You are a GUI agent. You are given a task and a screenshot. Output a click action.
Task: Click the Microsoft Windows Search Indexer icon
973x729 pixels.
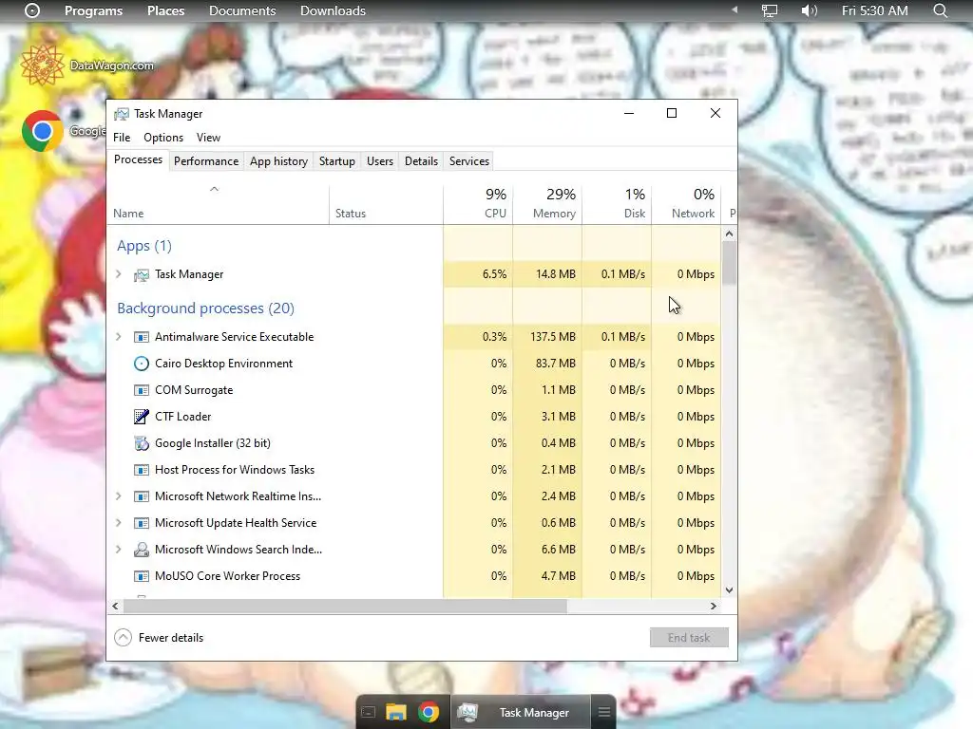(142, 550)
